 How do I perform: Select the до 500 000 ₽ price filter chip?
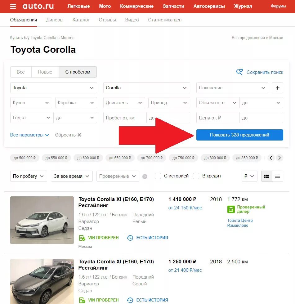[x=24, y=158]
